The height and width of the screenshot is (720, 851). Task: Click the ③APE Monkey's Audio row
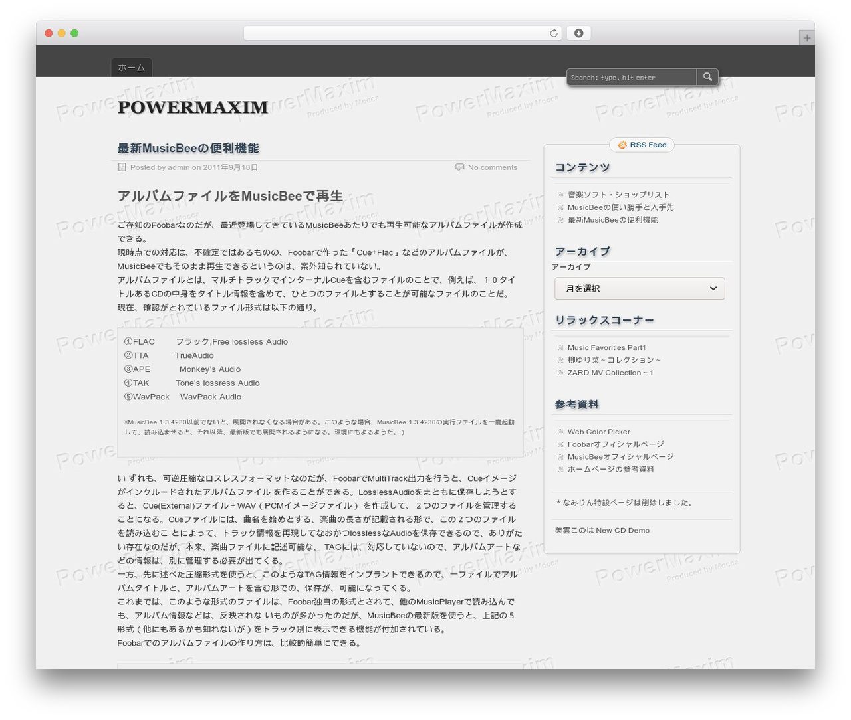(x=182, y=369)
